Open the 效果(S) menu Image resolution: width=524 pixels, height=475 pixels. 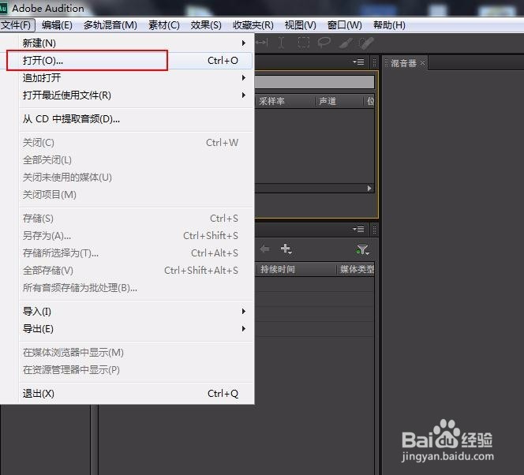click(206, 25)
